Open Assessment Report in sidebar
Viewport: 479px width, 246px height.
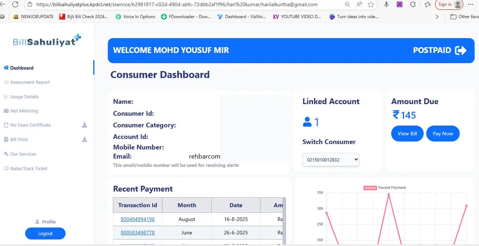pos(30,82)
